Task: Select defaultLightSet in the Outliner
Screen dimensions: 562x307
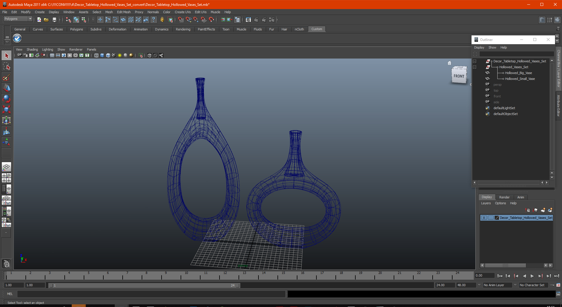Action: coord(504,108)
